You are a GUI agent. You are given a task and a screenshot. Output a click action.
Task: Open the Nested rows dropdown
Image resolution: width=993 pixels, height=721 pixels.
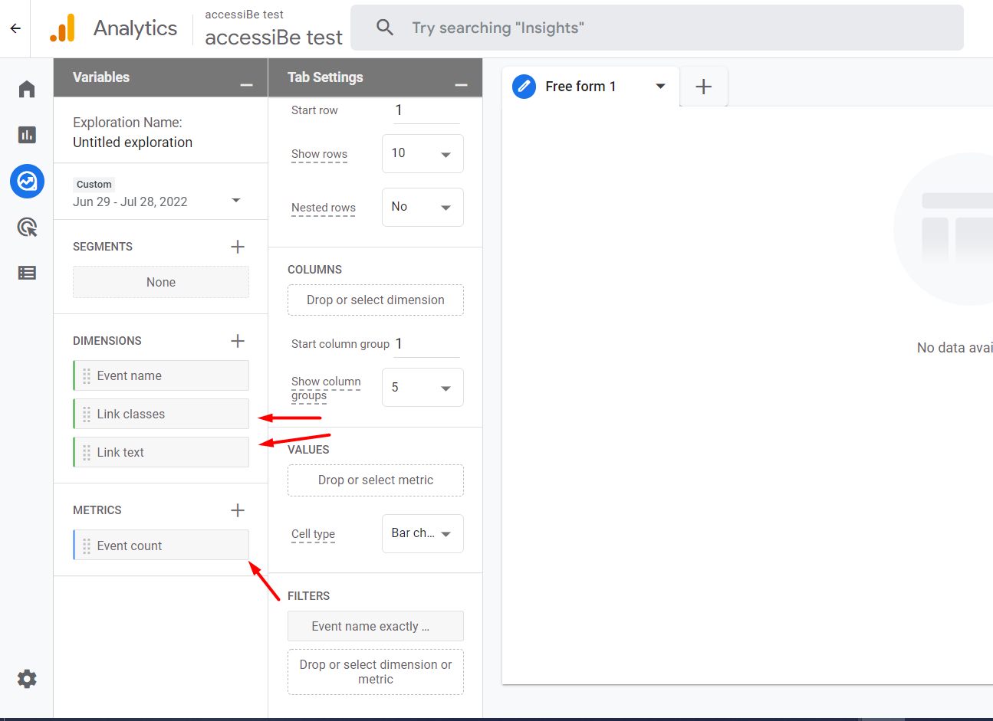423,208
